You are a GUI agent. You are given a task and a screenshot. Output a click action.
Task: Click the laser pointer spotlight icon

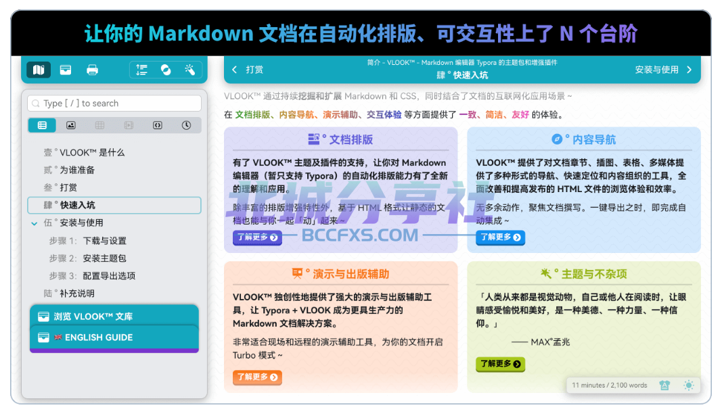pos(189,70)
